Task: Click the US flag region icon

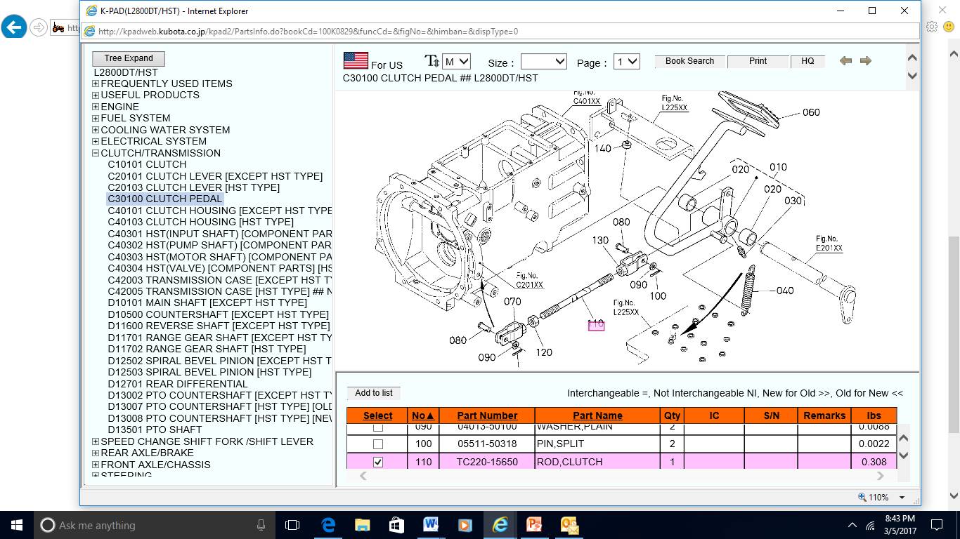Action: coord(356,61)
